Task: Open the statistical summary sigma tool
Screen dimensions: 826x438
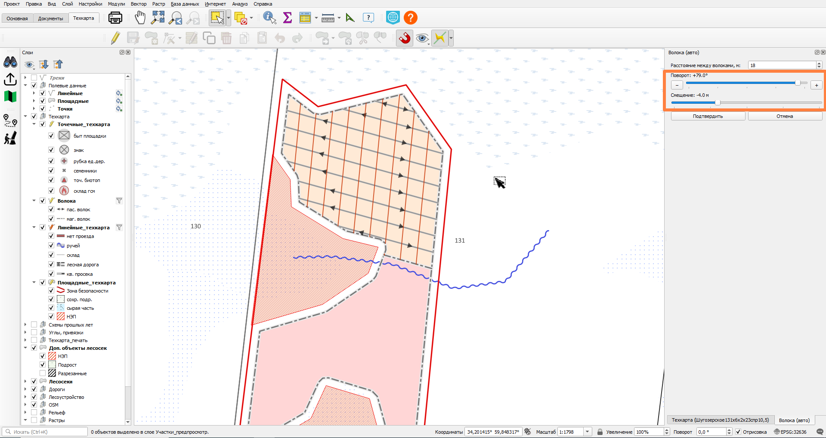Action: pyautogui.click(x=288, y=18)
